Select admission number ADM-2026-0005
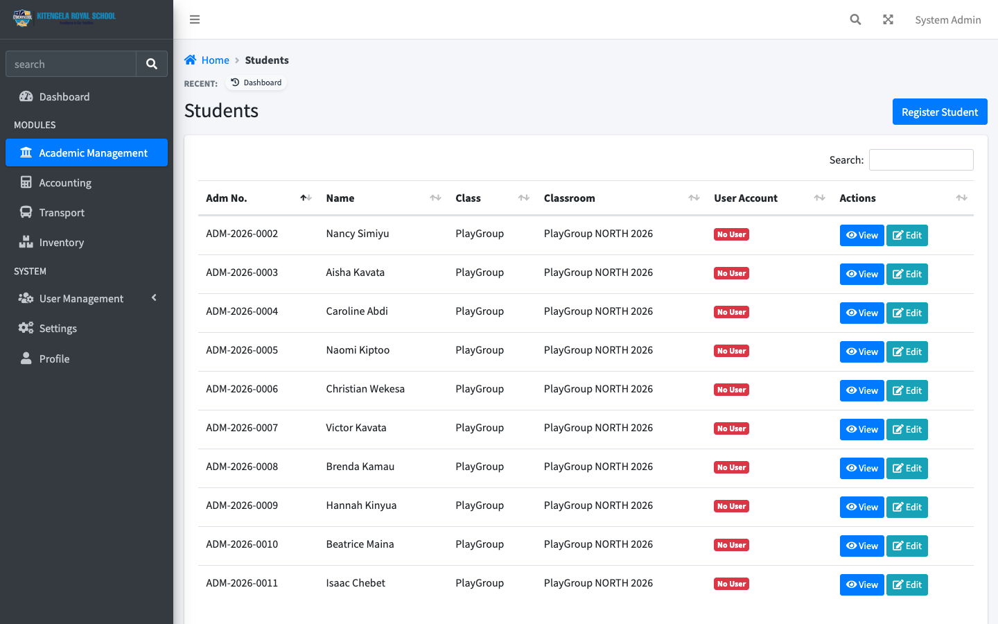 (x=242, y=350)
